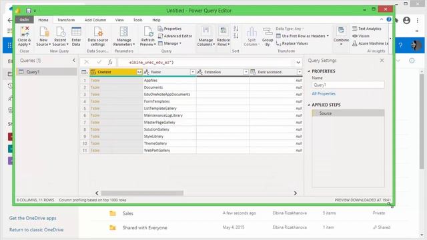Open the Advanced Editor
Viewport: 427px width, 240px height.
(x=175, y=36)
